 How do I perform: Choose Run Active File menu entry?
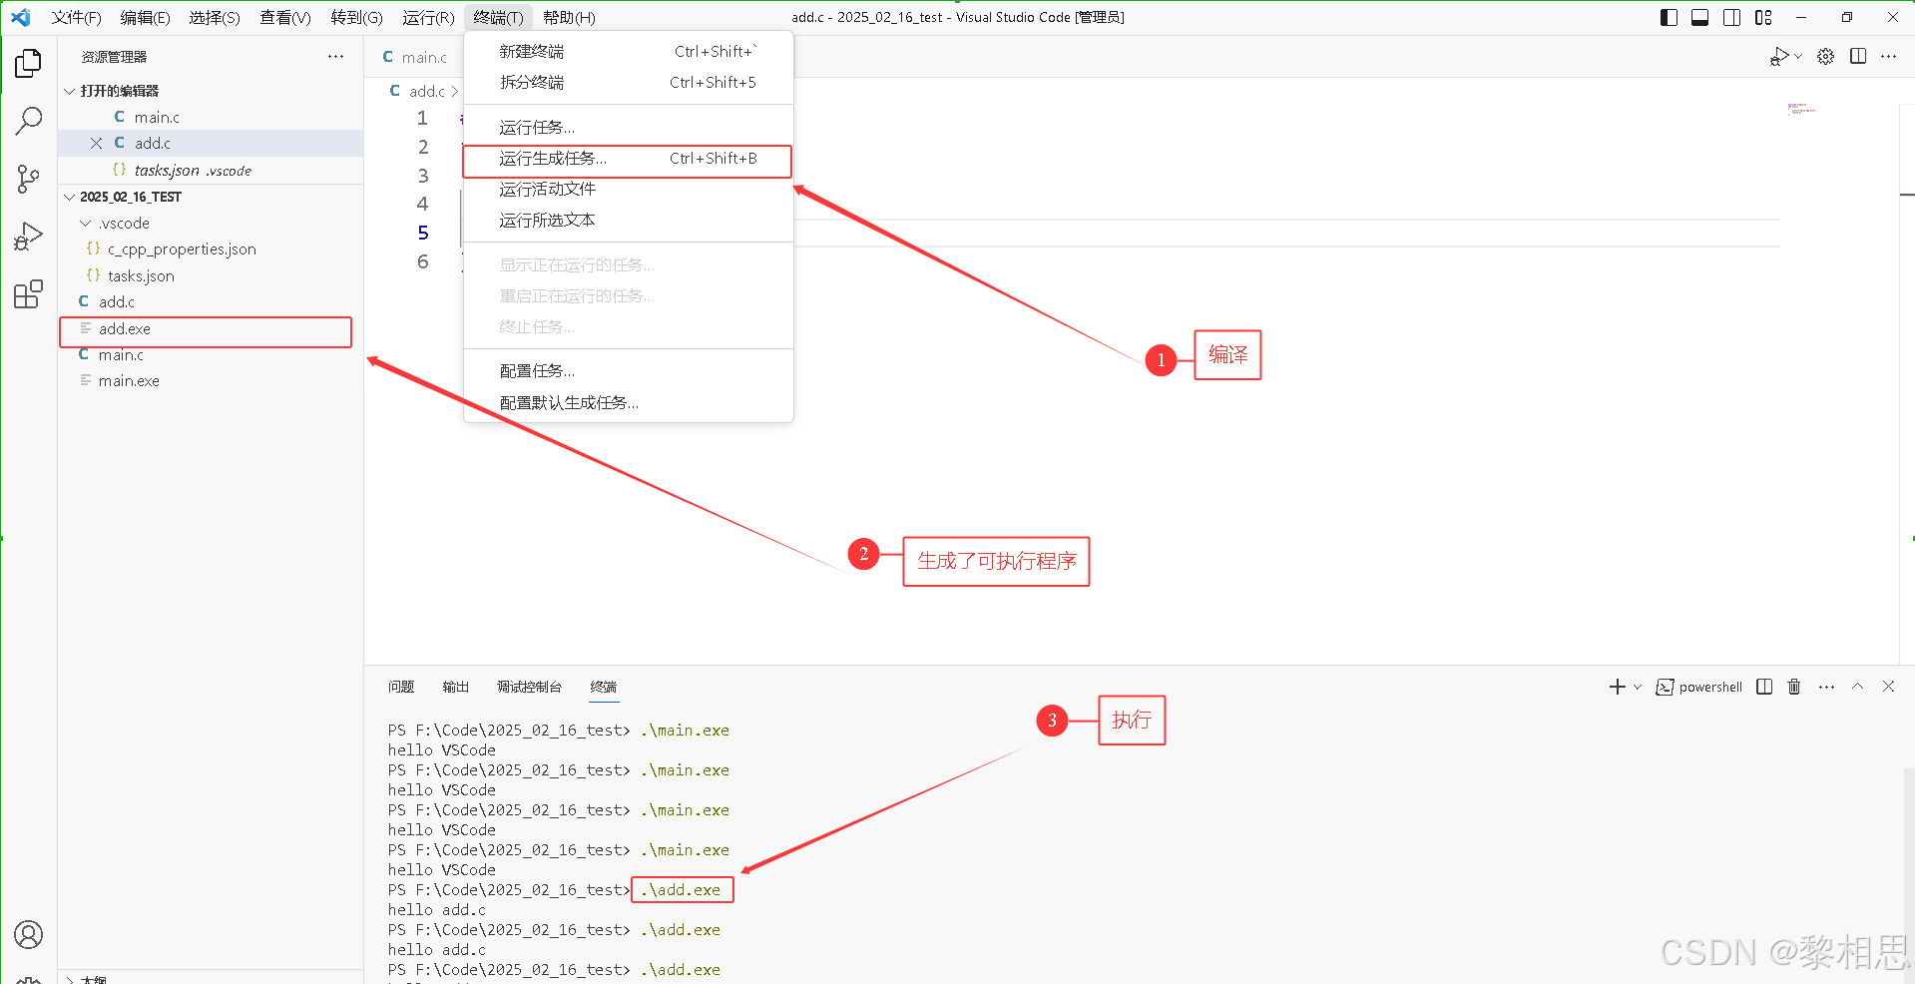point(629,190)
